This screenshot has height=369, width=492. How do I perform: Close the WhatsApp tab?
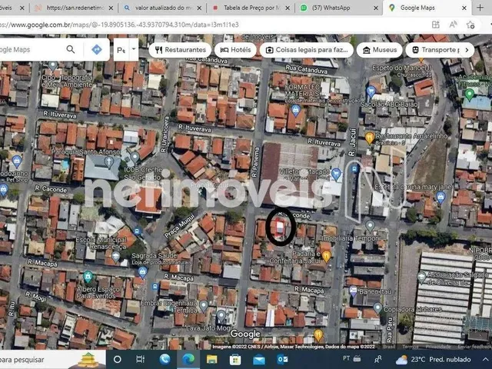376,8
